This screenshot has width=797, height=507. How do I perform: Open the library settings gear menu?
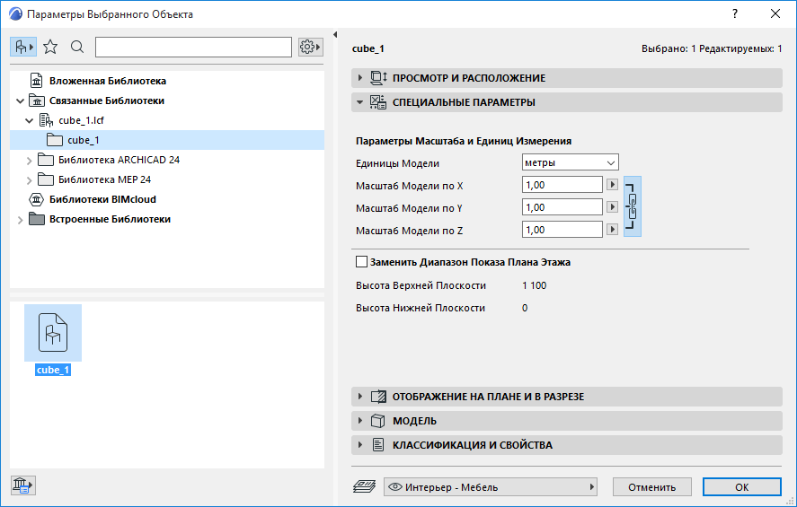point(310,47)
